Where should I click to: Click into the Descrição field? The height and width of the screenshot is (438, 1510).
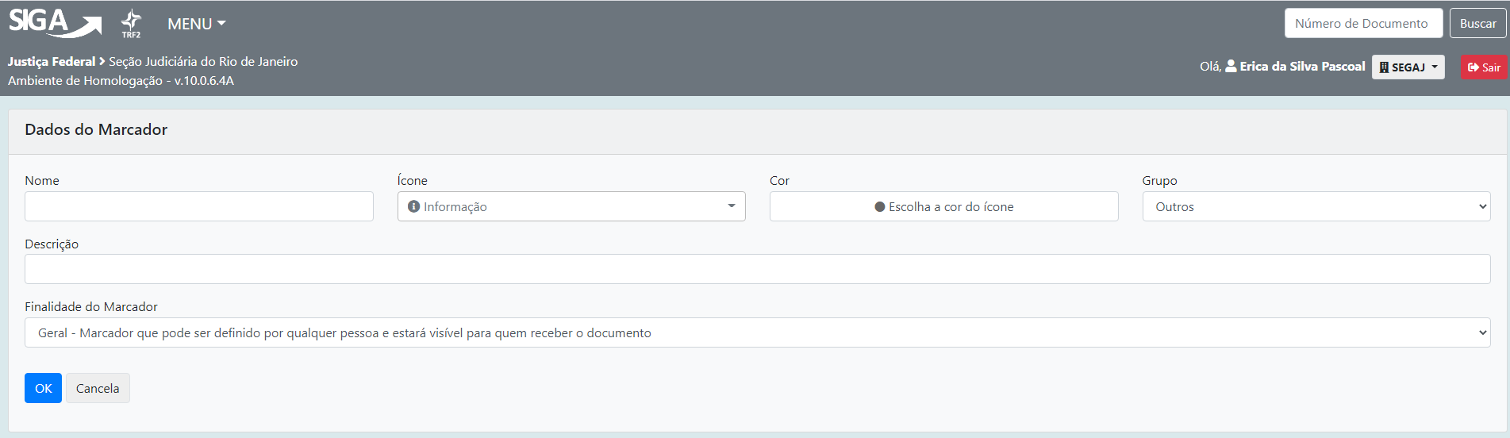tap(757, 269)
